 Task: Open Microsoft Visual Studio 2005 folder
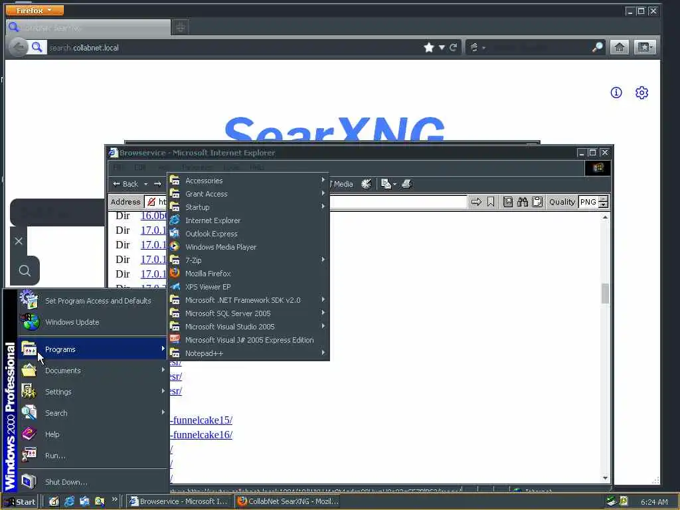248,327
